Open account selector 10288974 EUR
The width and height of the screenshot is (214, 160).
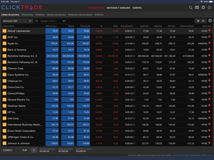point(15,150)
